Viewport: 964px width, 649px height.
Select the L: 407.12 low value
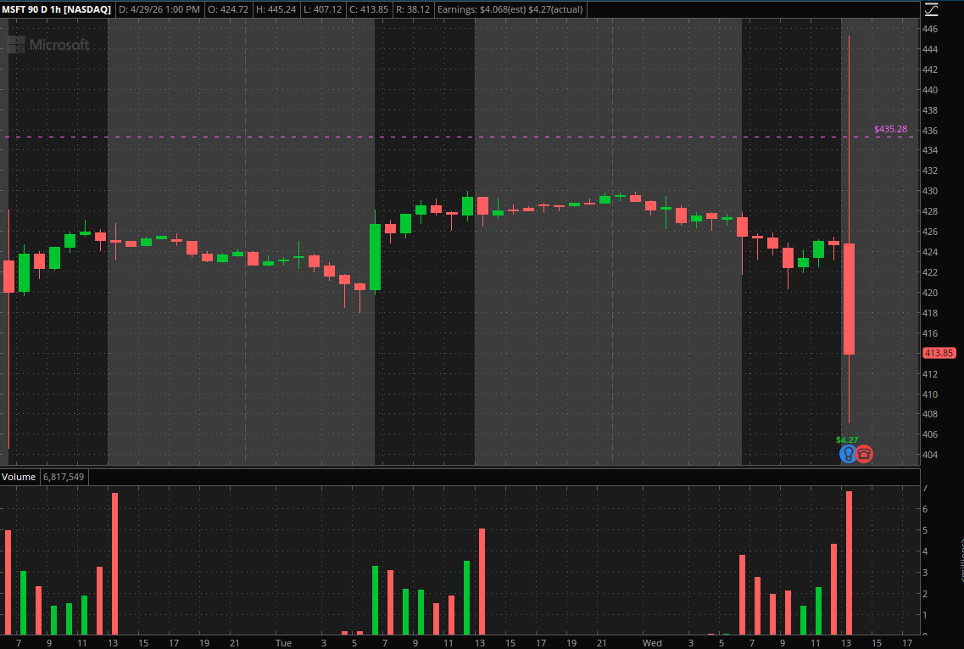322,9
